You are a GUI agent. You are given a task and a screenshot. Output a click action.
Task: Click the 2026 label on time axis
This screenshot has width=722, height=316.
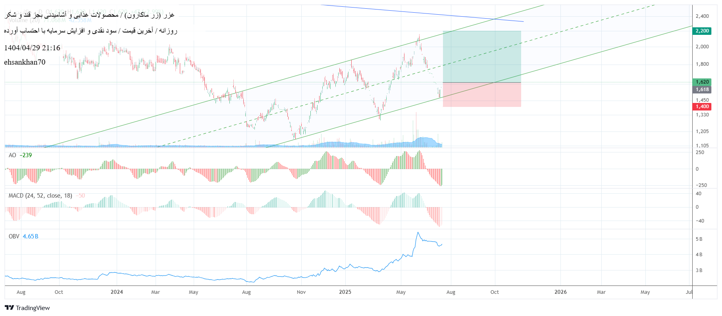click(560, 292)
